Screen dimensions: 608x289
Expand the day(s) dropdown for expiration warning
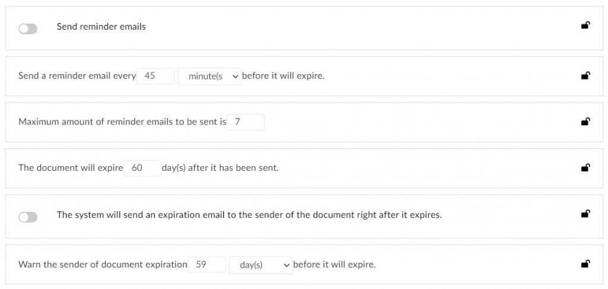[x=261, y=265]
